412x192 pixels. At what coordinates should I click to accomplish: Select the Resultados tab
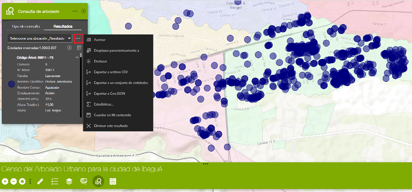pos(60,26)
